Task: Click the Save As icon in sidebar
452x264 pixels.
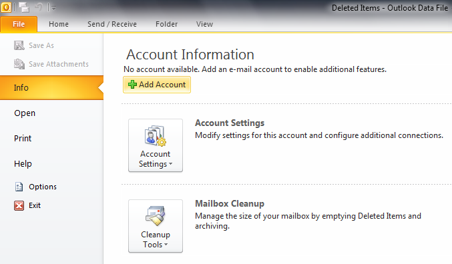Action: click(x=19, y=45)
